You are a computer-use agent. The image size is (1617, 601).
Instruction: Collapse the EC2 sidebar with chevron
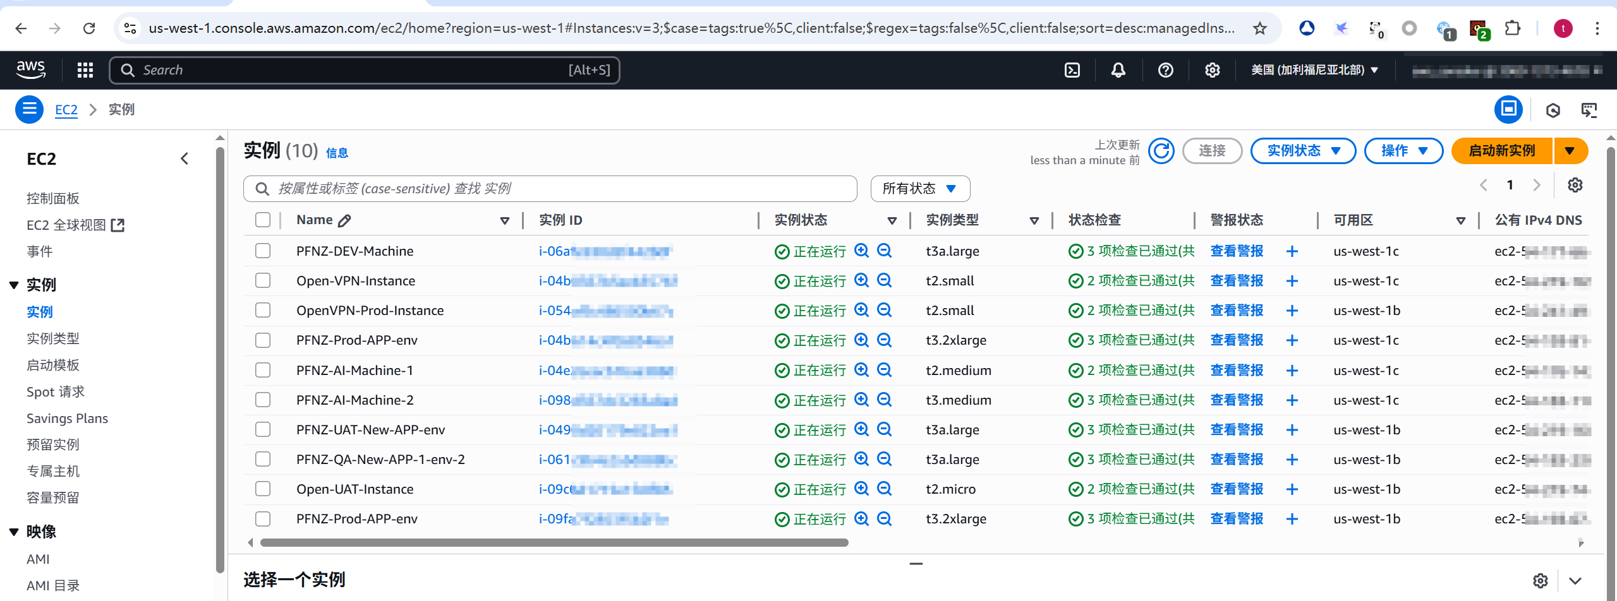pos(185,158)
